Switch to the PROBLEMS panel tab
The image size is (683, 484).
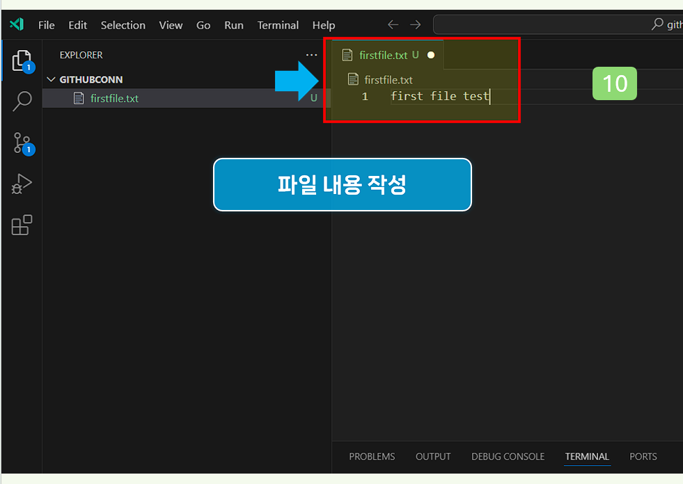pos(371,456)
